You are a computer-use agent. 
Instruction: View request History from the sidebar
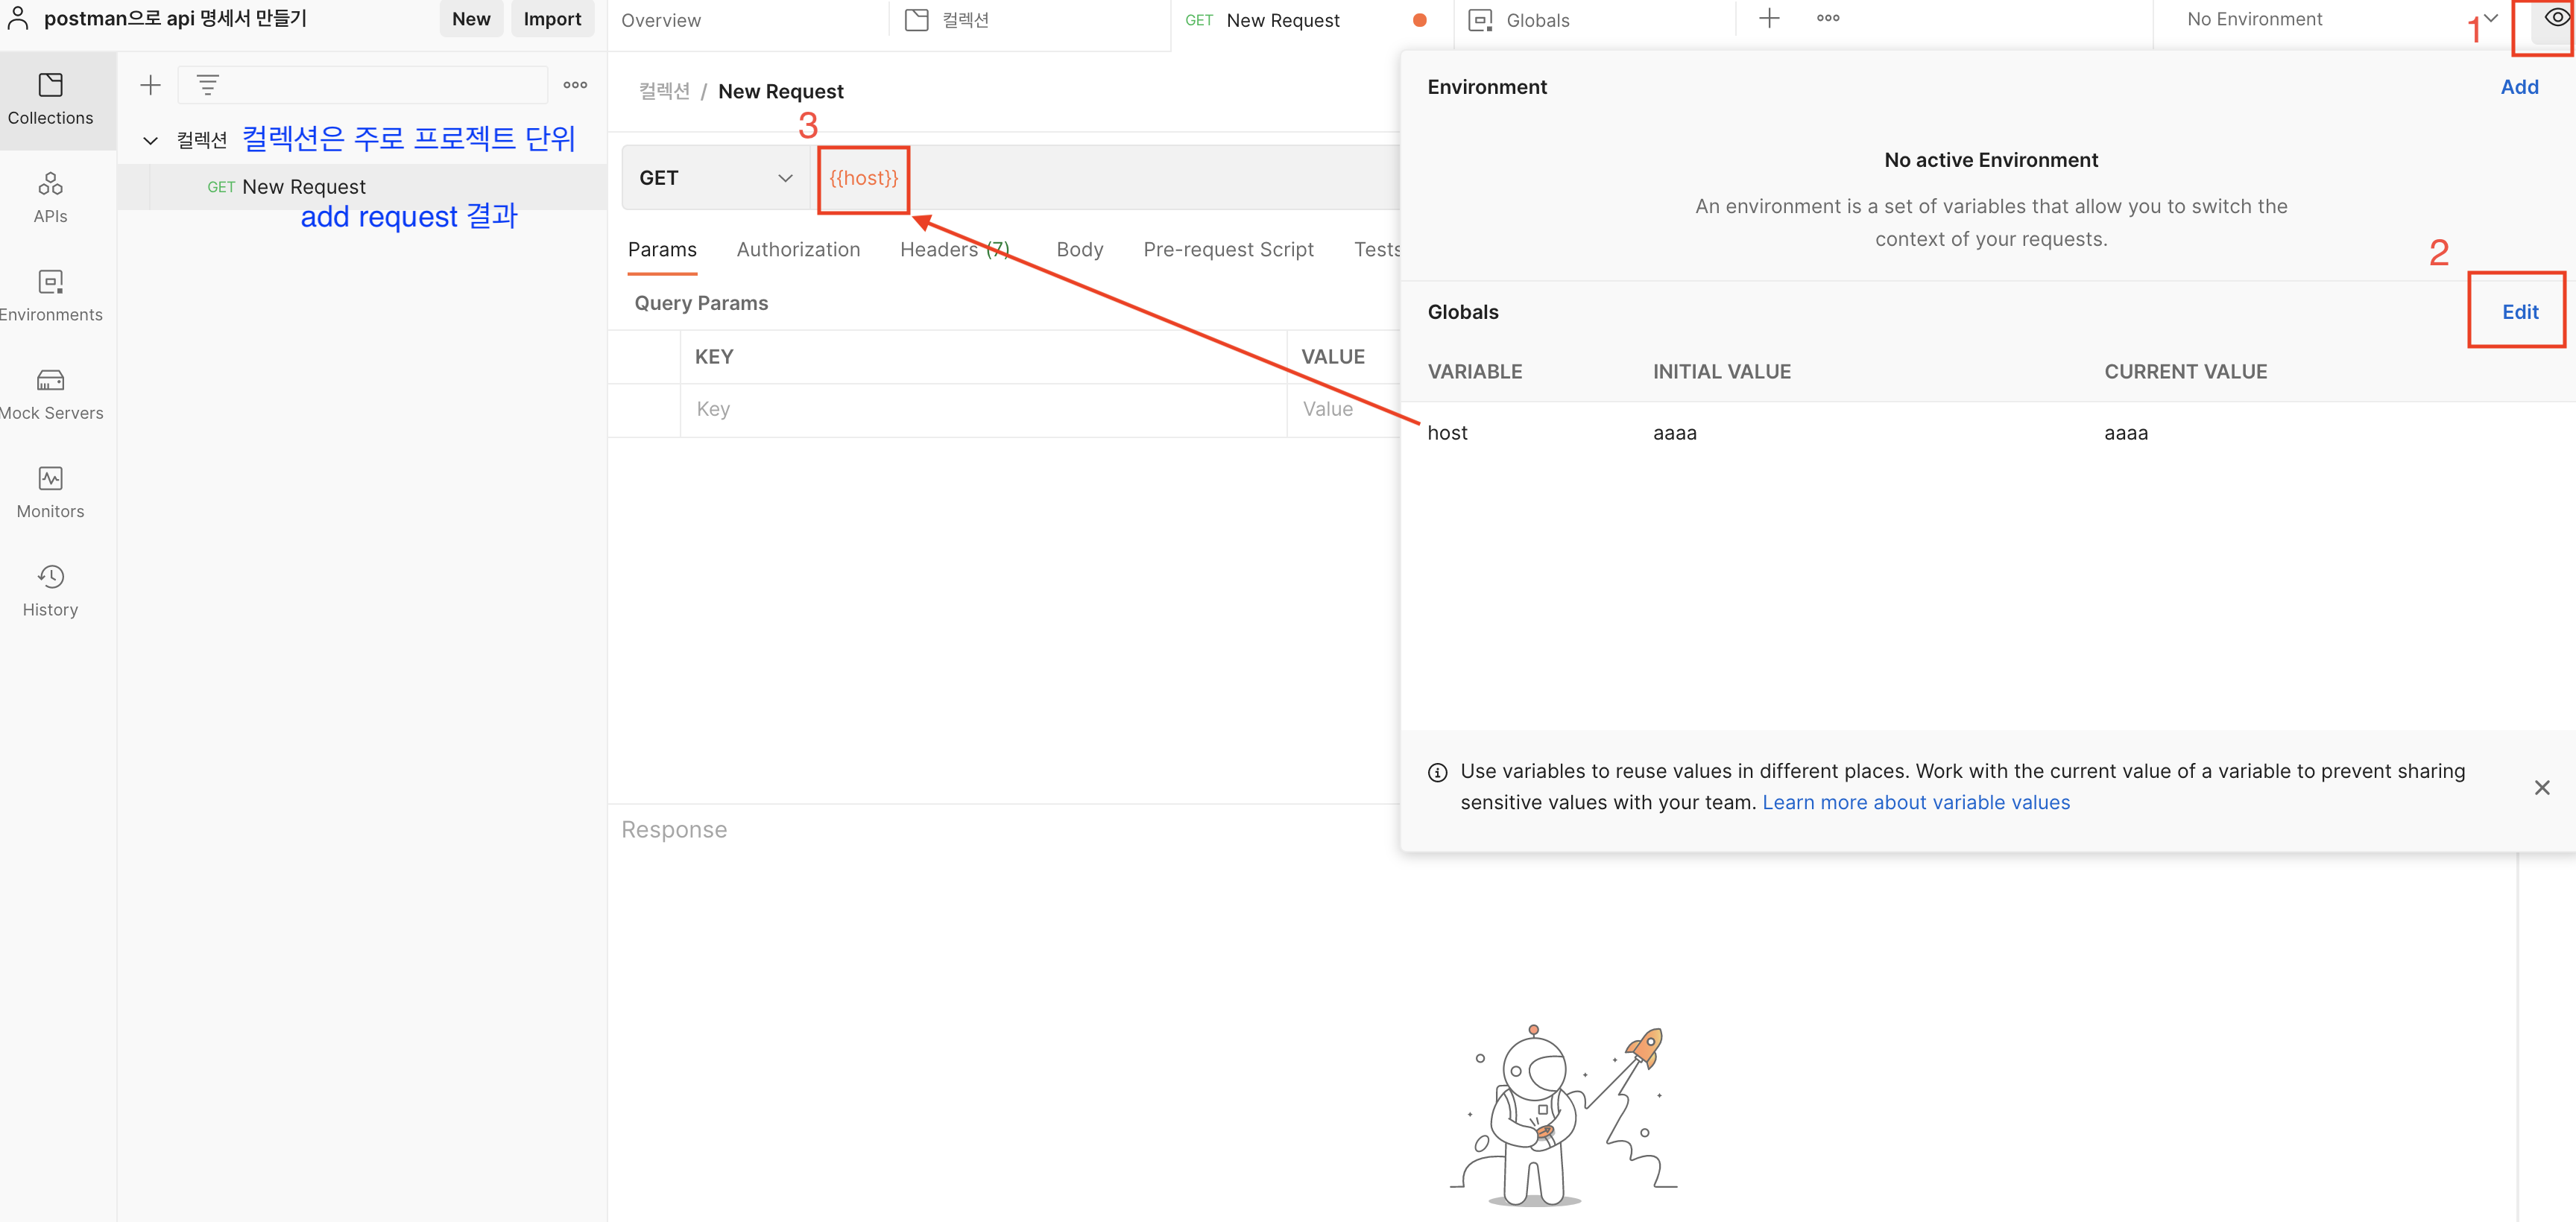[50, 590]
